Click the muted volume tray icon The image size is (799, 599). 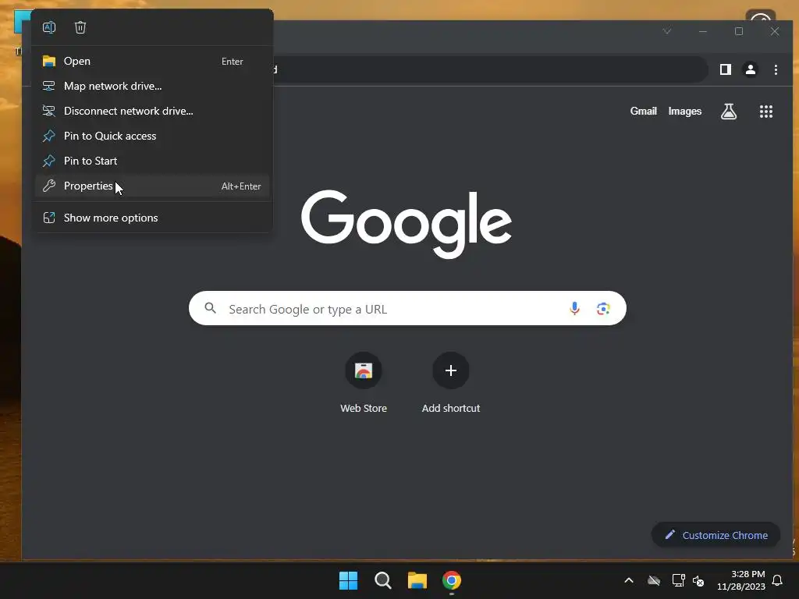click(x=698, y=580)
